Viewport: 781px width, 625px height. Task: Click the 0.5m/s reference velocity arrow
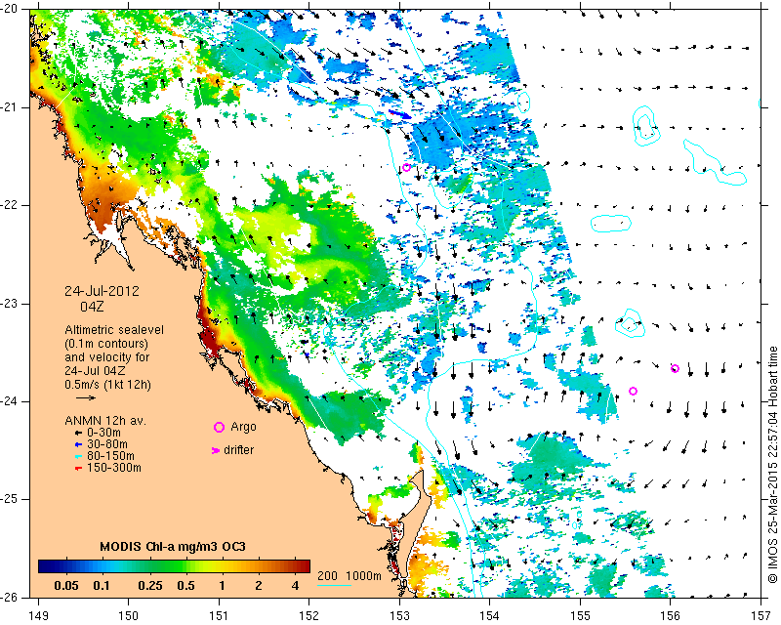86,397
